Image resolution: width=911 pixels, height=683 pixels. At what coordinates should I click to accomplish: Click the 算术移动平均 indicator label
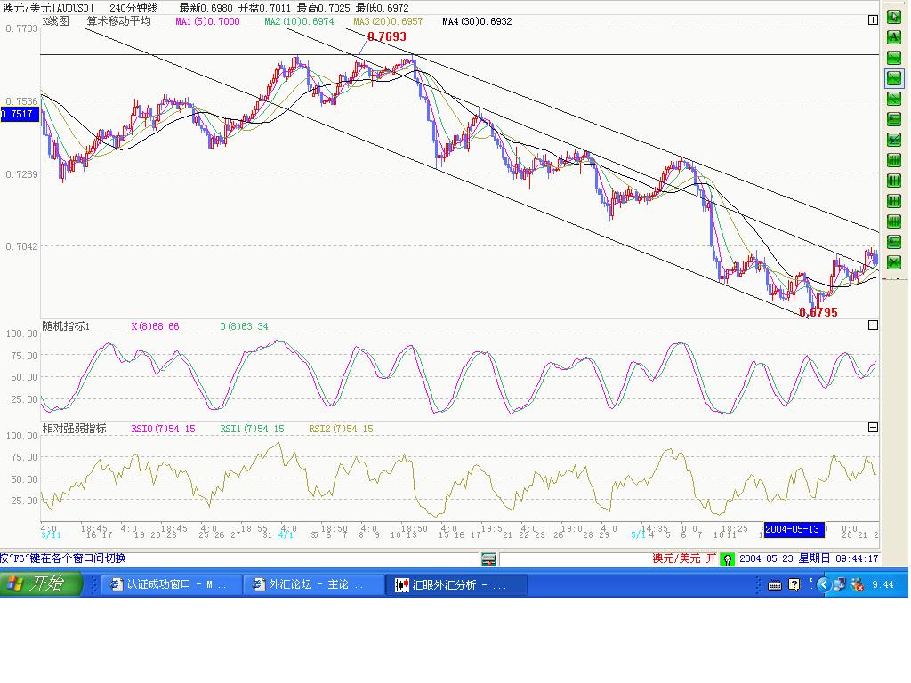click(x=118, y=21)
